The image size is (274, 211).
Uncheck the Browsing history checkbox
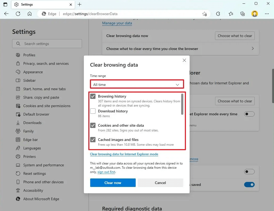point(93,96)
